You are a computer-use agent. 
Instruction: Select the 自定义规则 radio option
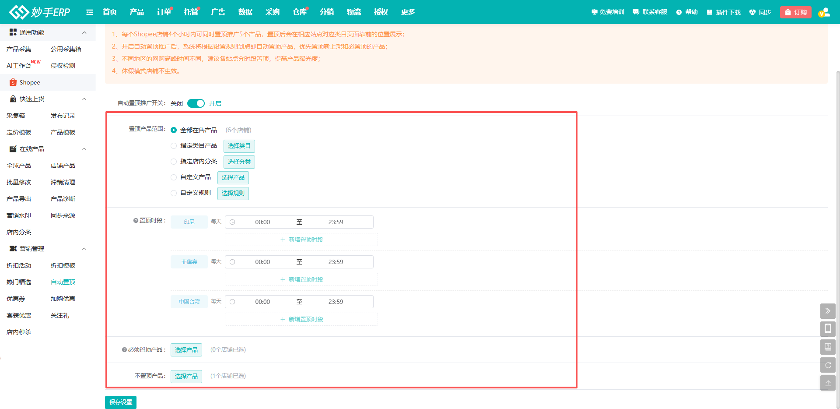(x=174, y=193)
